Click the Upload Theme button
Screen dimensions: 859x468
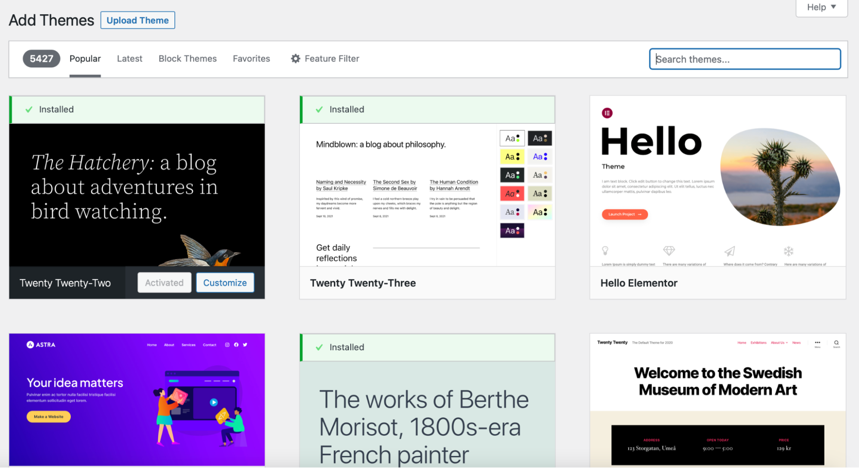[x=137, y=20]
